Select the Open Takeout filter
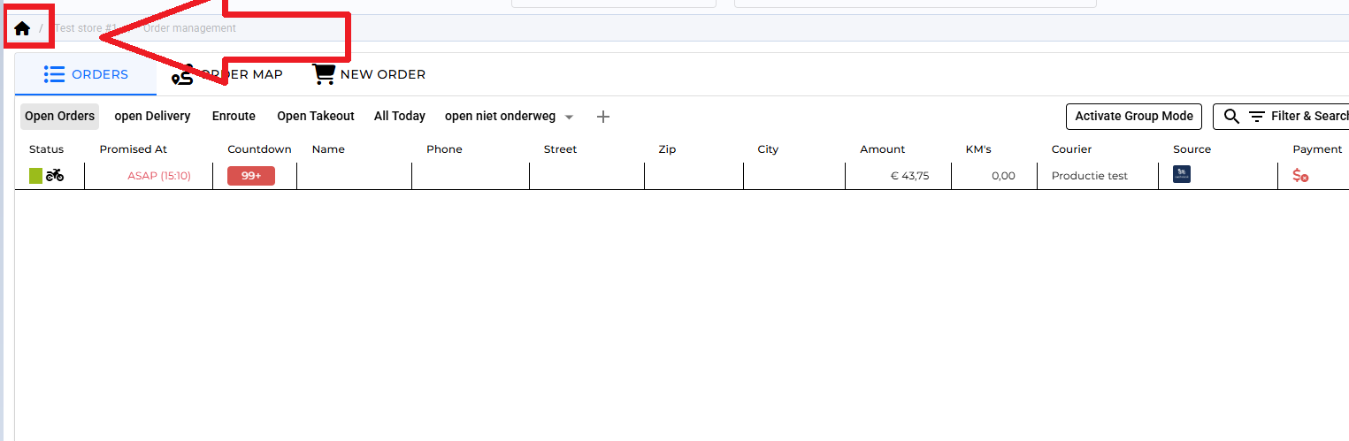The image size is (1349, 441). point(315,117)
